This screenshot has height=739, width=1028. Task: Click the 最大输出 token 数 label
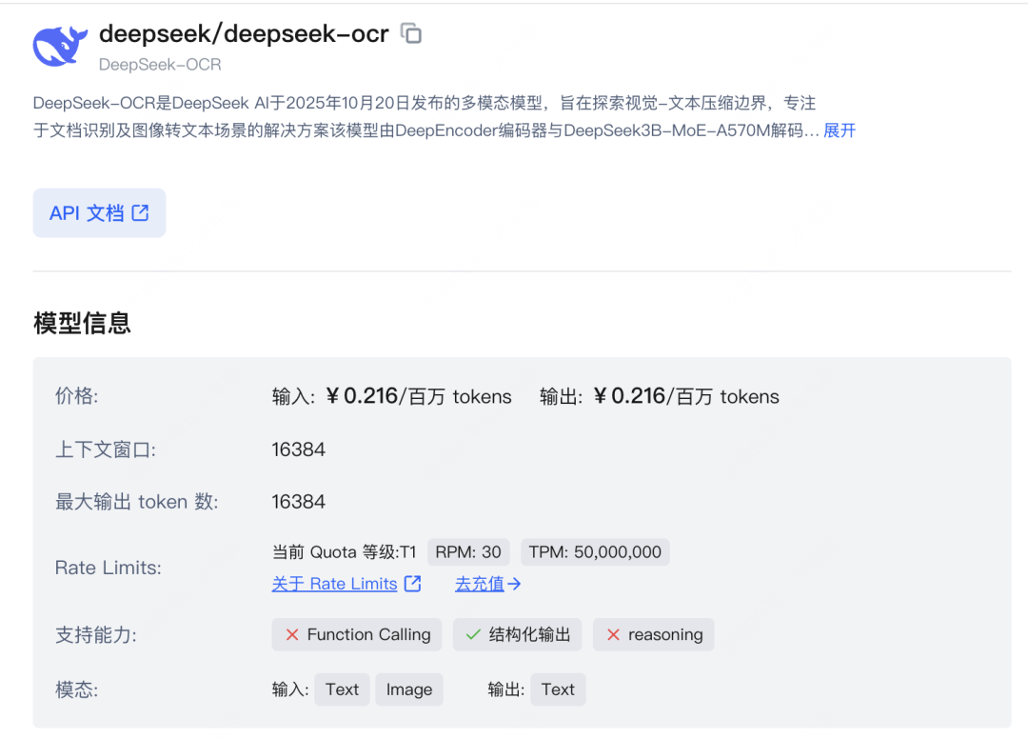coord(137,502)
